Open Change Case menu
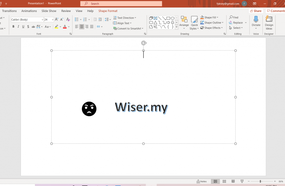The height and width of the screenshot is (186, 285). 48,26
